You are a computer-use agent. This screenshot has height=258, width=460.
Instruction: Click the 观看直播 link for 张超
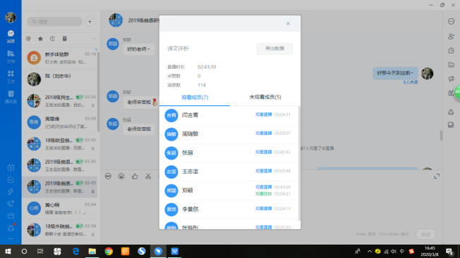click(x=263, y=153)
